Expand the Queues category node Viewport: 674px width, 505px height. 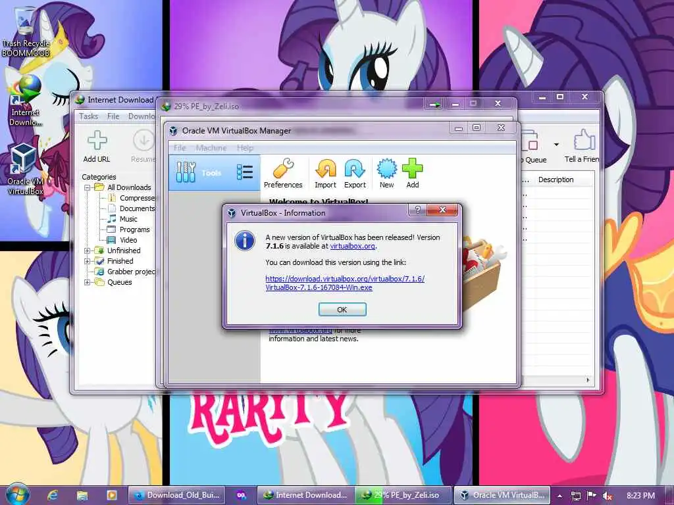(88, 283)
